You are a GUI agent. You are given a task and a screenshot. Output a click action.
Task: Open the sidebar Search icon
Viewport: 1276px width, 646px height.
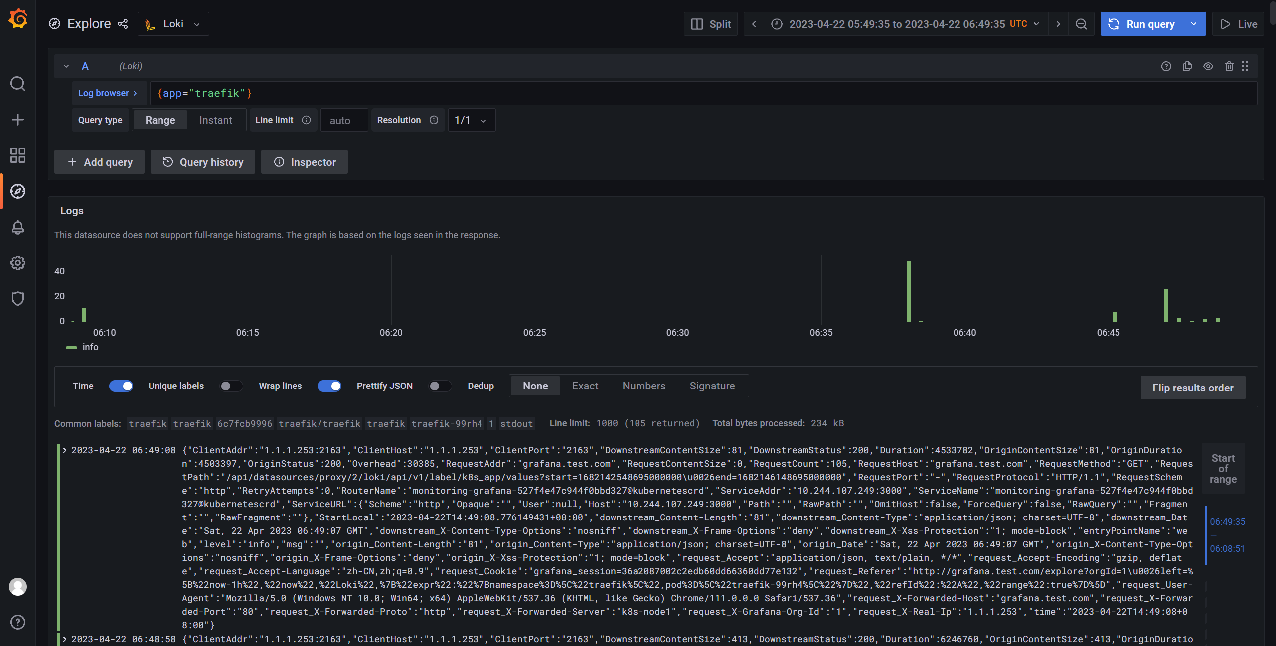(18, 84)
